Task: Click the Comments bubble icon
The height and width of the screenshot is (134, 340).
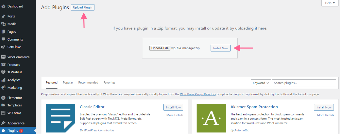Action: point(3,40)
